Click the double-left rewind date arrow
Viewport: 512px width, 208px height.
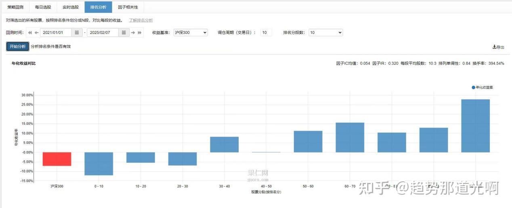point(30,33)
